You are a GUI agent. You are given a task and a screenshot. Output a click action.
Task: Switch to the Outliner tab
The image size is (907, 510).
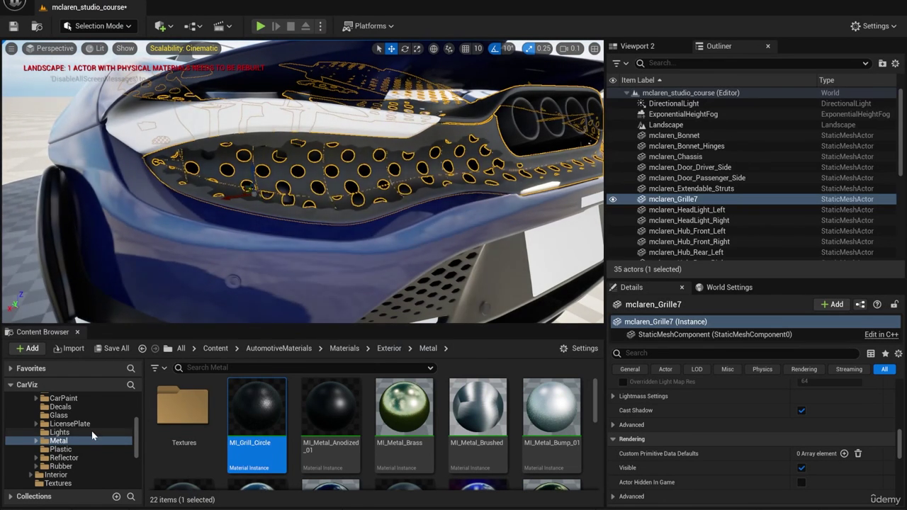point(719,46)
